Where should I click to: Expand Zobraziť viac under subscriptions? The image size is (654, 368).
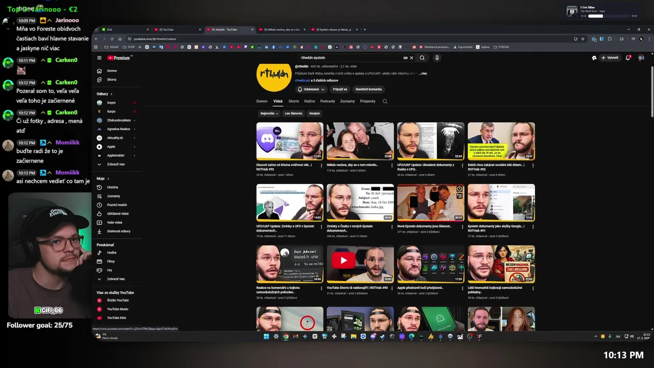[x=115, y=165]
